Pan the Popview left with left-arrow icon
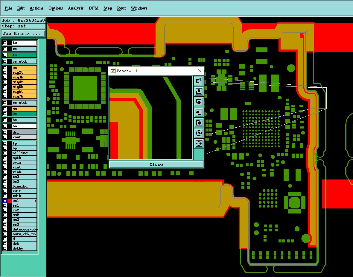 click(199, 112)
